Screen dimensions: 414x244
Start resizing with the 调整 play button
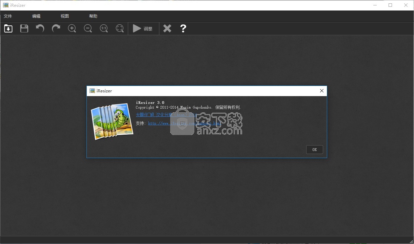(143, 28)
